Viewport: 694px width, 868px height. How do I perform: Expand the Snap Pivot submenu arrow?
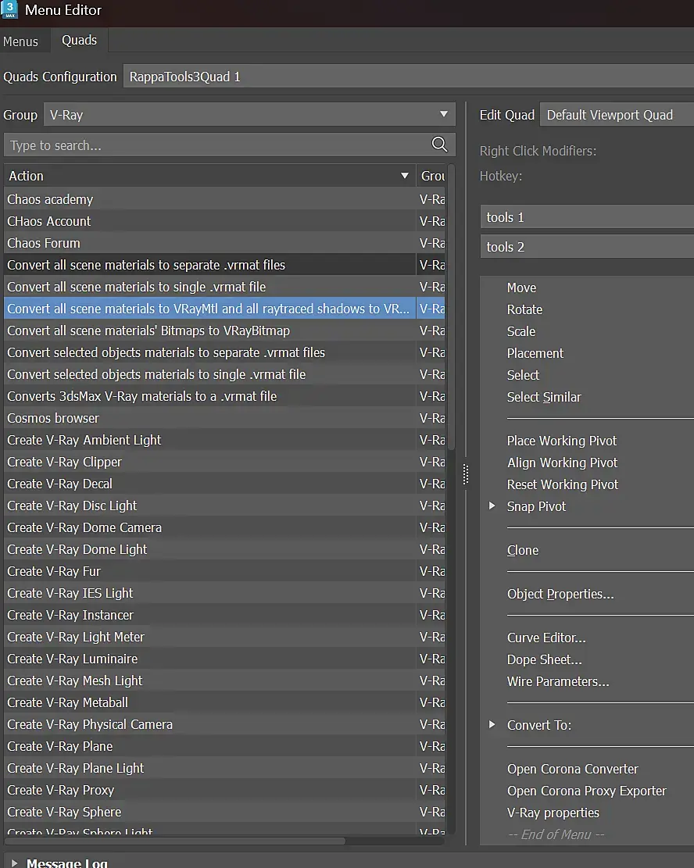pyautogui.click(x=492, y=506)
